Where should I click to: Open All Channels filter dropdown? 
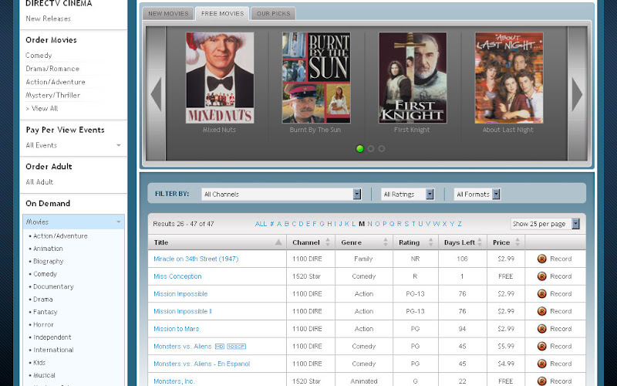click(x=281, y=195)
